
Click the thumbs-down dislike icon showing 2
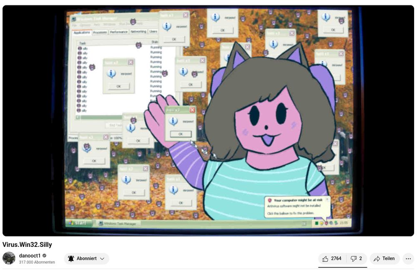click(x=354, y=259)
